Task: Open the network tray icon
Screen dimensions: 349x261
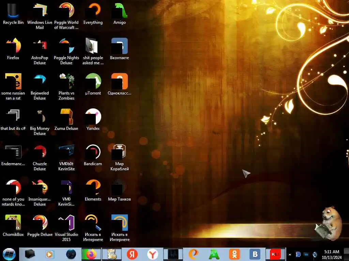Action: pyautogui.click(x=306, y=255)
